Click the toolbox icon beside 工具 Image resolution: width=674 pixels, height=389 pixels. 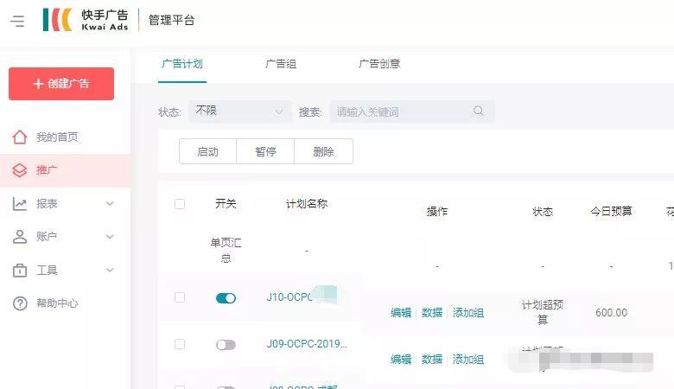(x=20, y=270)
